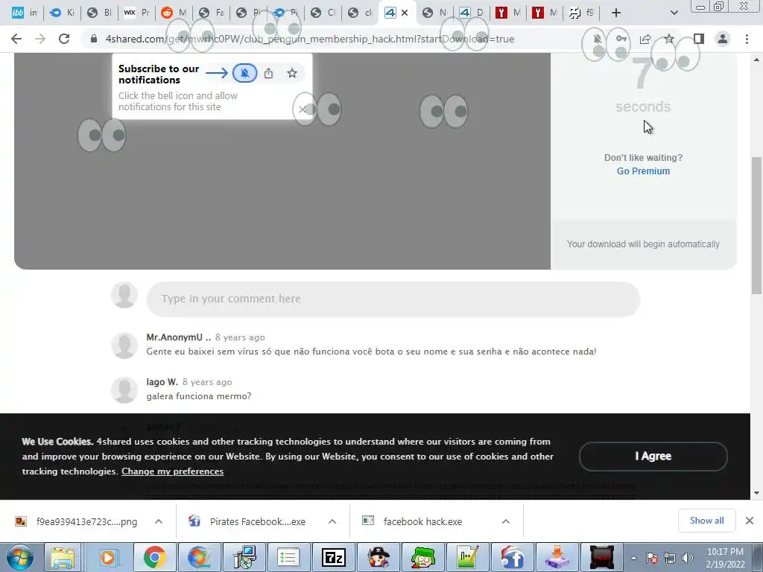Open Google Chrome from the taskbar
This screenshot has height=572, width=763.
154,557
